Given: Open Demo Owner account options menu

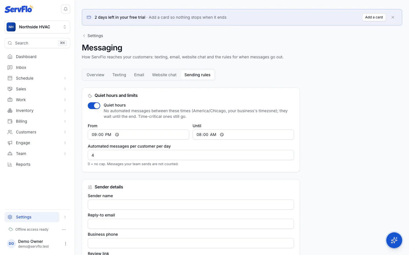Looking at the screenshot, I should 66,244.
